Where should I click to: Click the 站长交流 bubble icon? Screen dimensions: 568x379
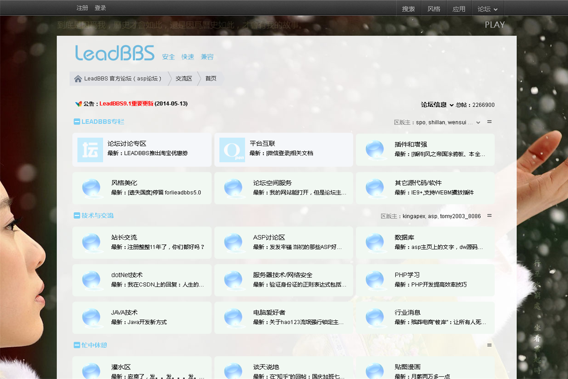91,243
